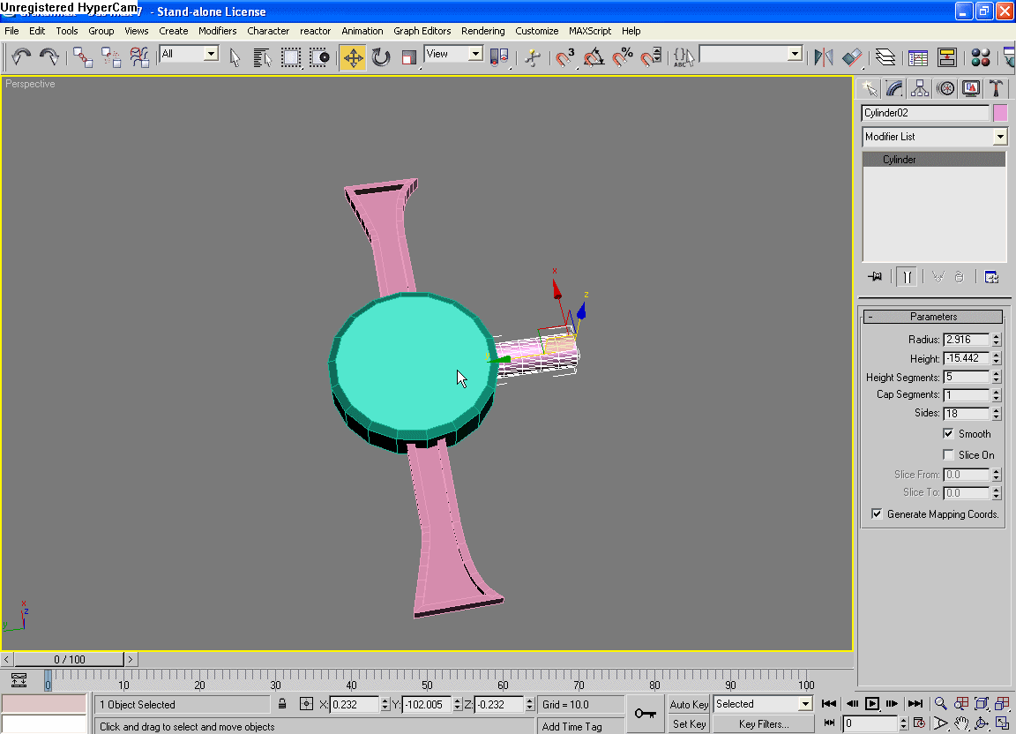Viewport: 1016px width, 734px height.
Task: Uncheck the Smooth checkbox
Action: click(949, 433)
